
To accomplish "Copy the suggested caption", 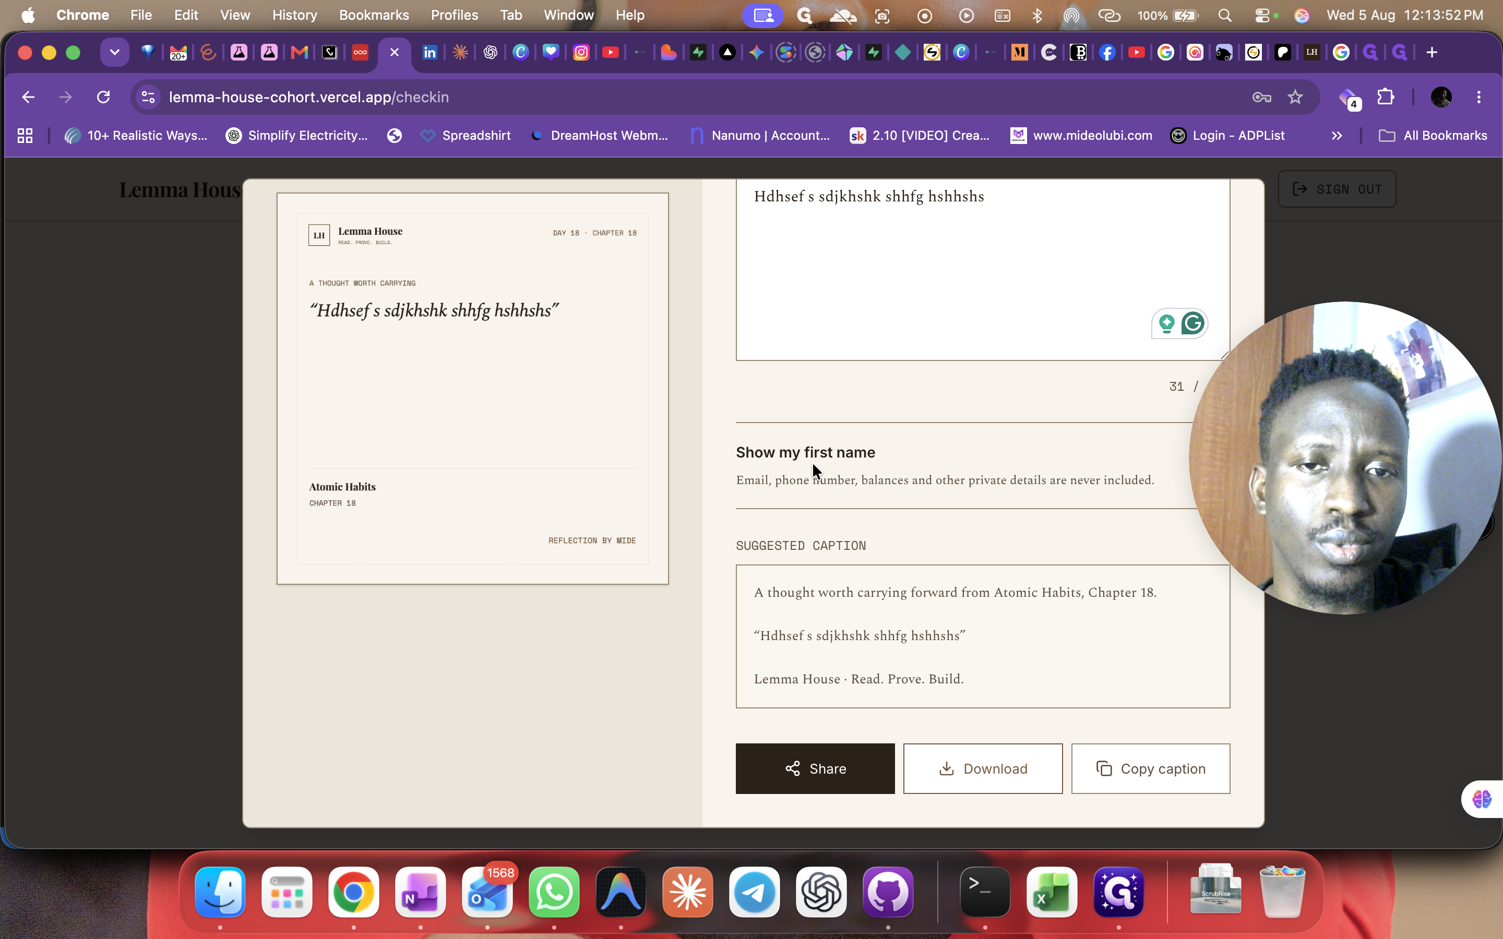I will click(1150, 768).
